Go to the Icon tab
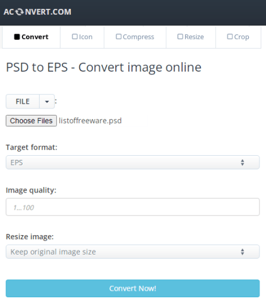The height and width of the screenshot is (302, 266). point(82,37)
